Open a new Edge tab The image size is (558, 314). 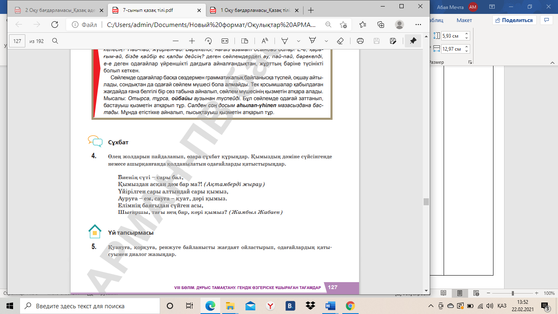(x=311, y=10)
